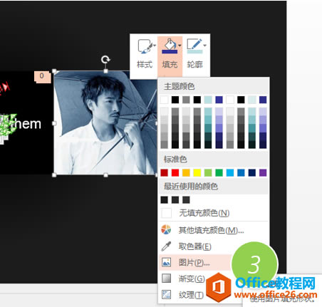This screenshot has height=307, width=322.
Task: Click the texture pattern icon
Action: click(x=166, y=295)
